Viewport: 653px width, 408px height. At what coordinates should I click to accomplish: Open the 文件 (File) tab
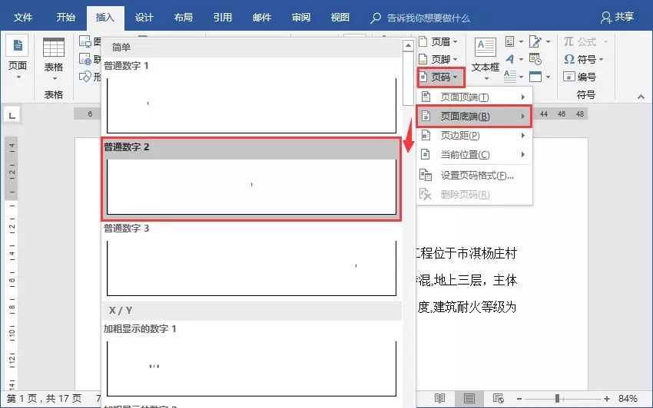click(x=23, y=18)
